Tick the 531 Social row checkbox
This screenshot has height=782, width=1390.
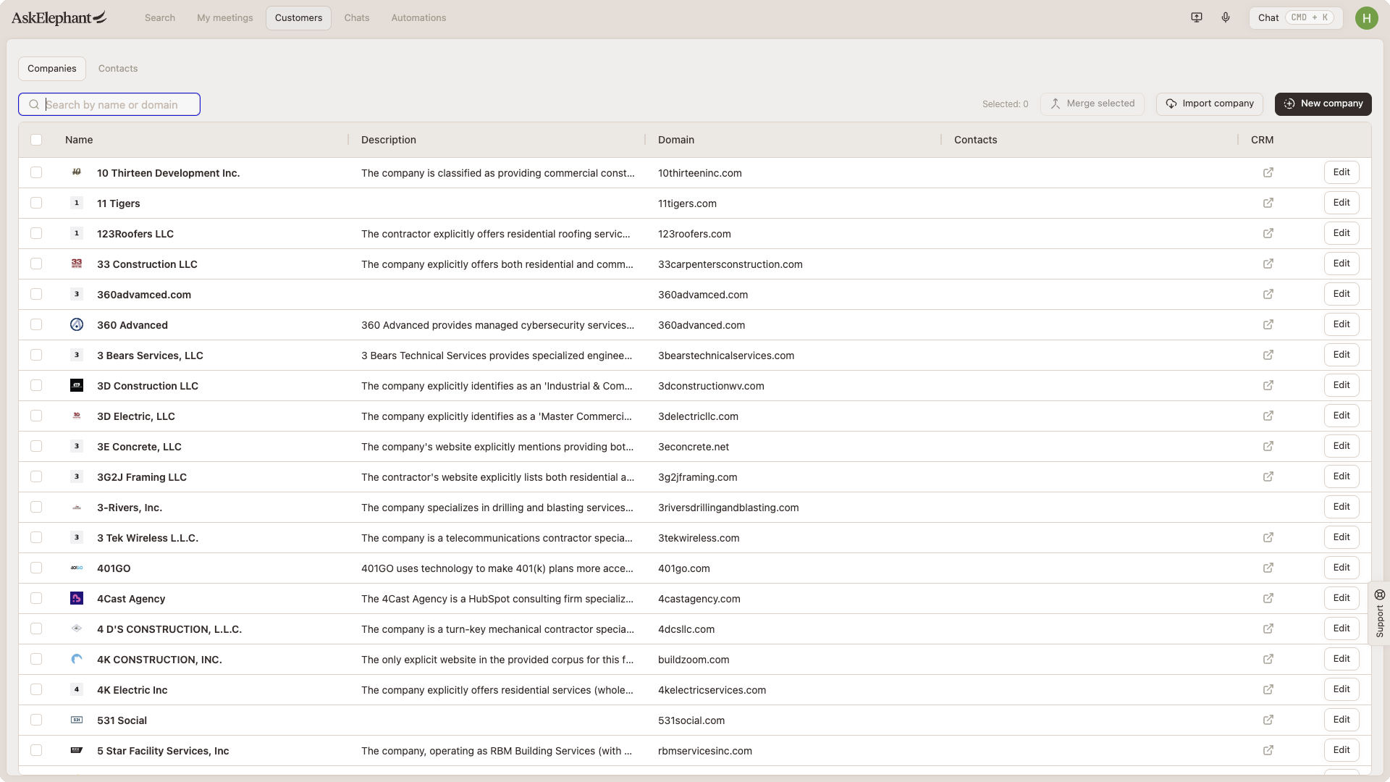tap(36, 720)
